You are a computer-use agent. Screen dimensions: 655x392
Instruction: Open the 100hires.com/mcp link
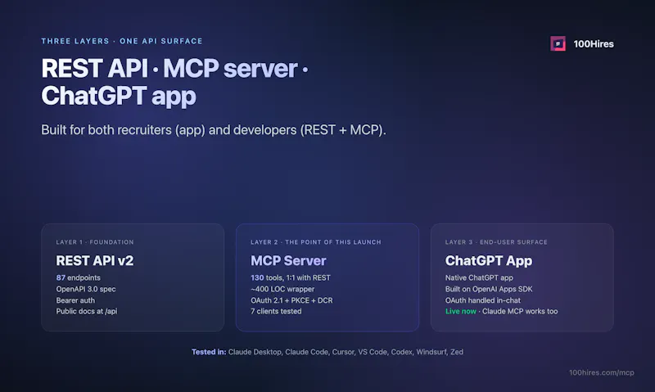point(601,372)
